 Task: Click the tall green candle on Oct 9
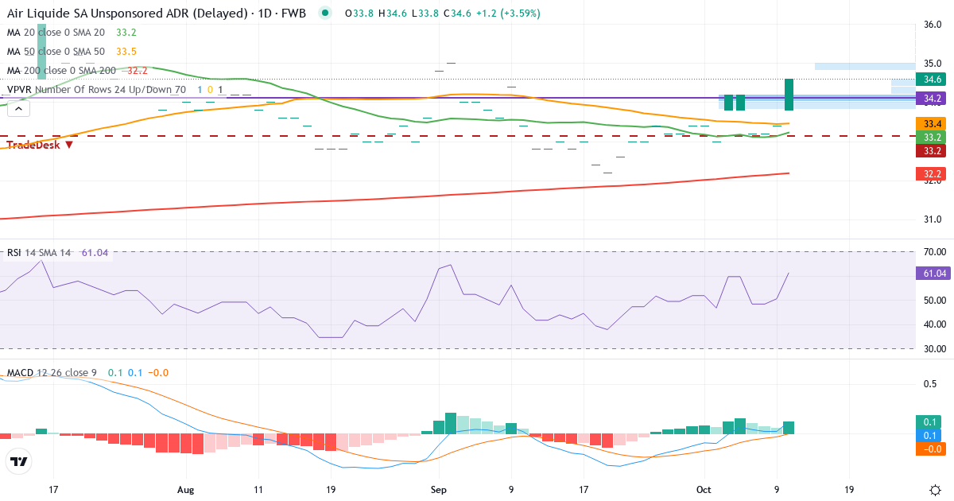[x=789, y=95]
